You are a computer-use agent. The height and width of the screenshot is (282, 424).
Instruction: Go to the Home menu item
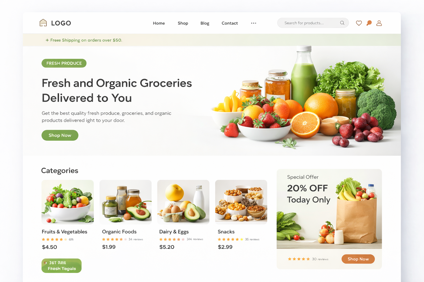coord(159,23)
